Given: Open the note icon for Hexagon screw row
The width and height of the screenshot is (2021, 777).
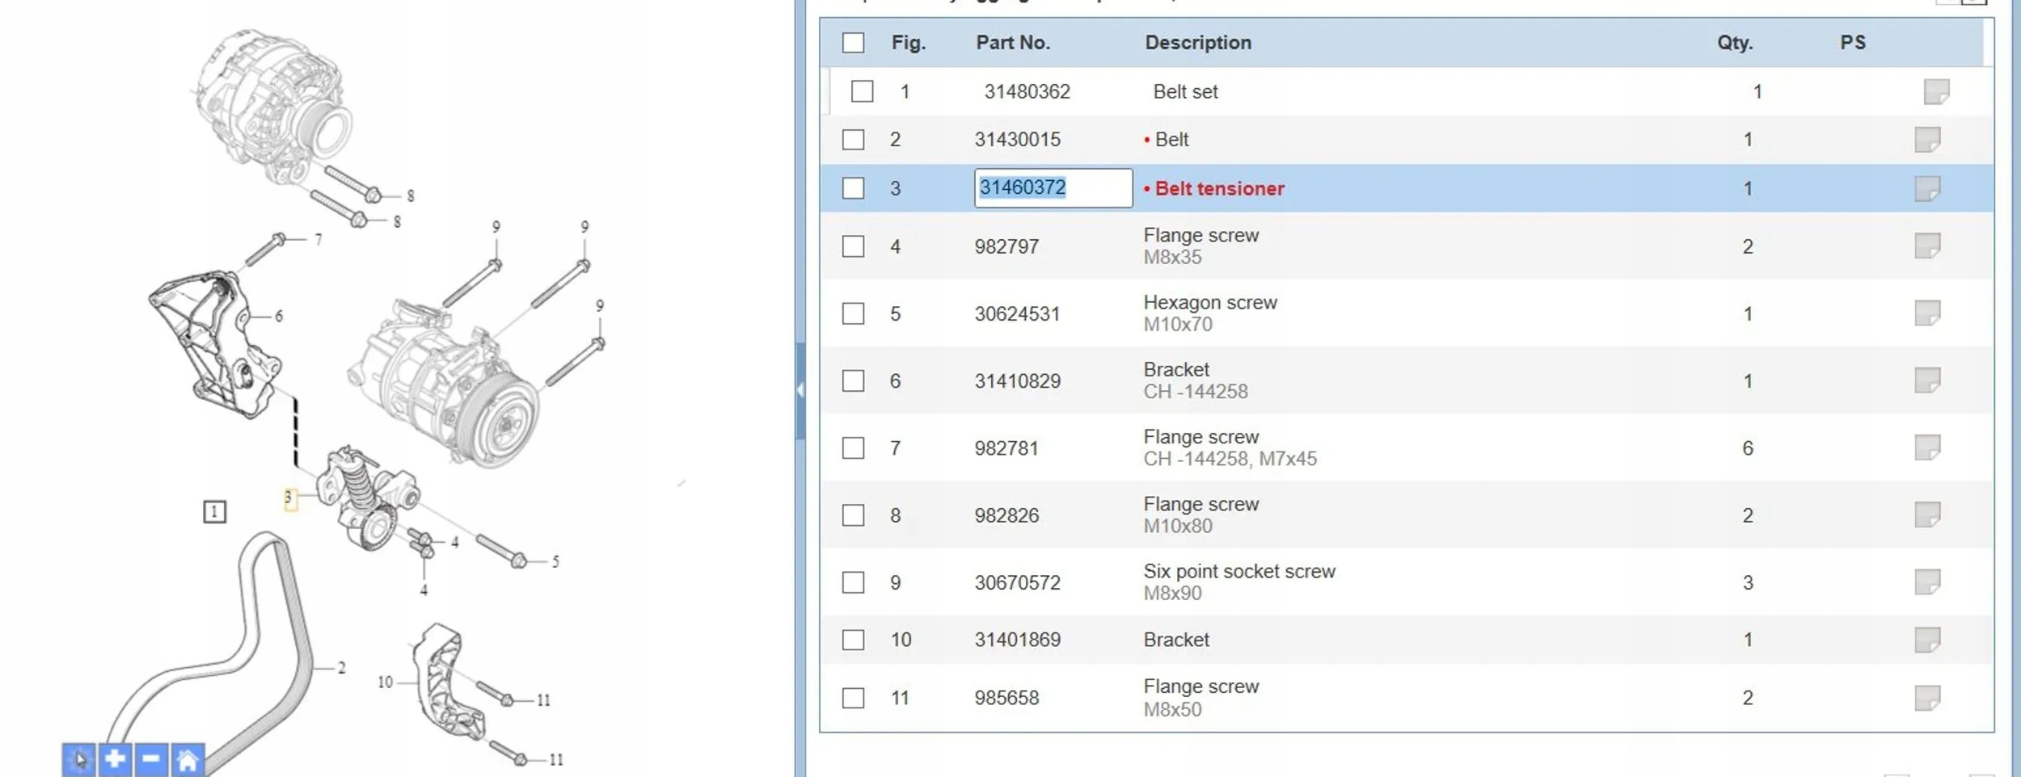Looking at the screenshot, I should point(1927,313).
